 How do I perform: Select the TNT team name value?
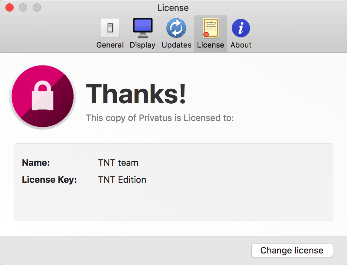(x=118, y=163)
